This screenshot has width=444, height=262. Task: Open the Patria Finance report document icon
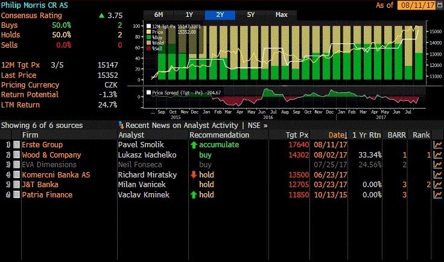pos(17,194)
